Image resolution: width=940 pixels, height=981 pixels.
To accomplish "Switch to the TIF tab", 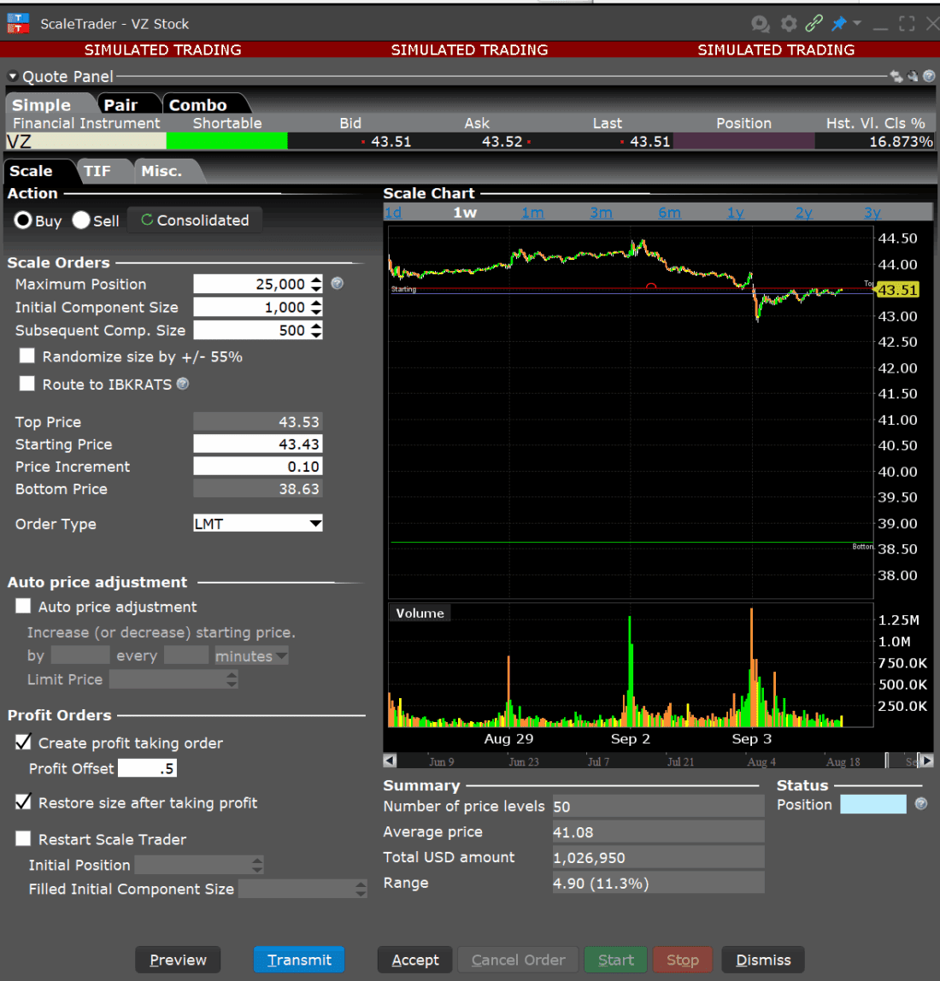I will [97, 171].
